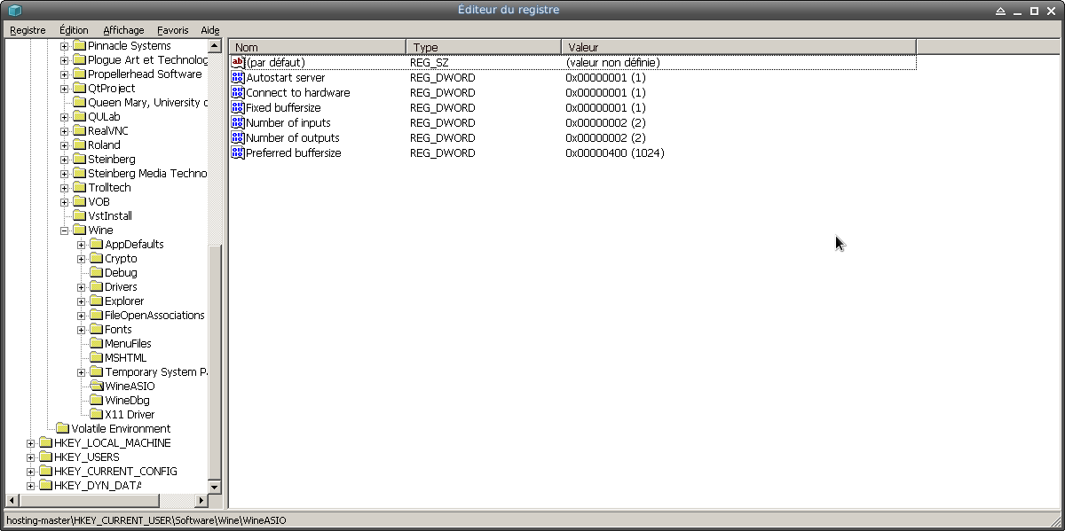This screenshot has height=531, width=1065.
Task: Click the Fixed buffersize DWORD icon
Action: coord(238,107)
